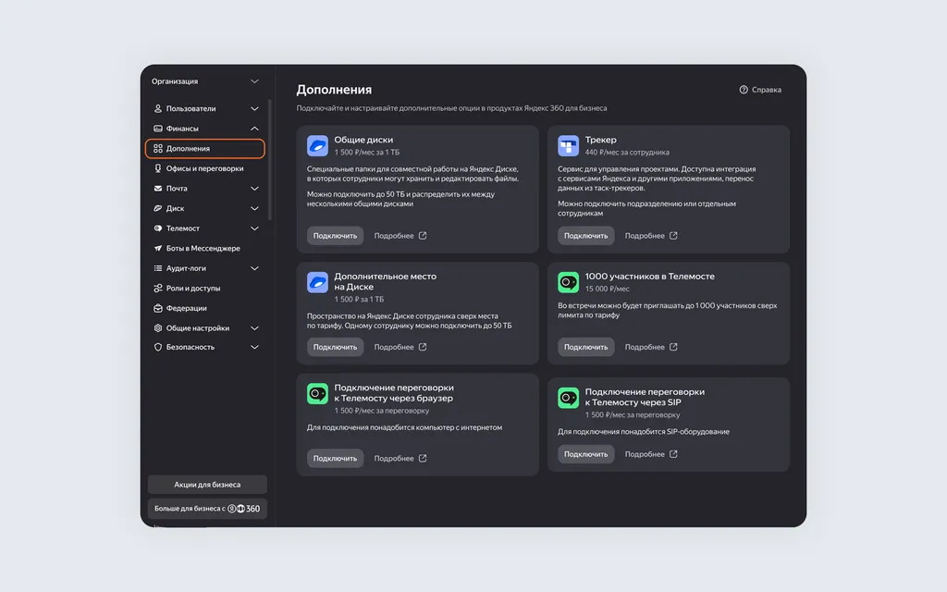The height and width of the screenshot is (592, 947).
Task: Click the 440 ₽/мес за сотрудника text
Action: pyautogui.click(x=627, y=153)
